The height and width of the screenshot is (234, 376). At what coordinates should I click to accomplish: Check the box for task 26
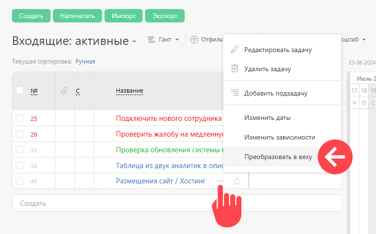[x=20, y=134]
